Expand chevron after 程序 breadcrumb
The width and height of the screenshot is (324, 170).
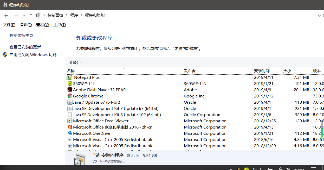coord(82,15)
